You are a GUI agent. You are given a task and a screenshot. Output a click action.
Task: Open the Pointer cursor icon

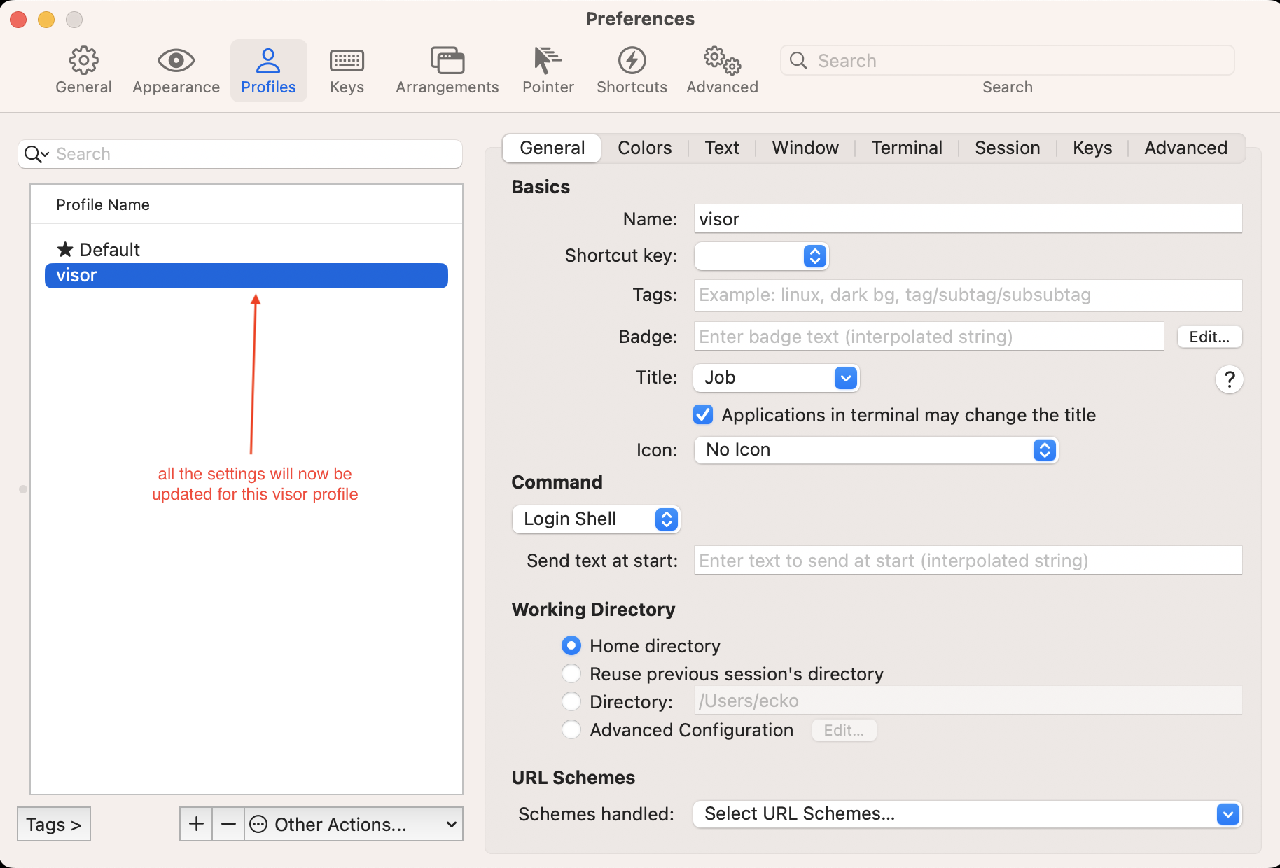[x=548, y=61]
